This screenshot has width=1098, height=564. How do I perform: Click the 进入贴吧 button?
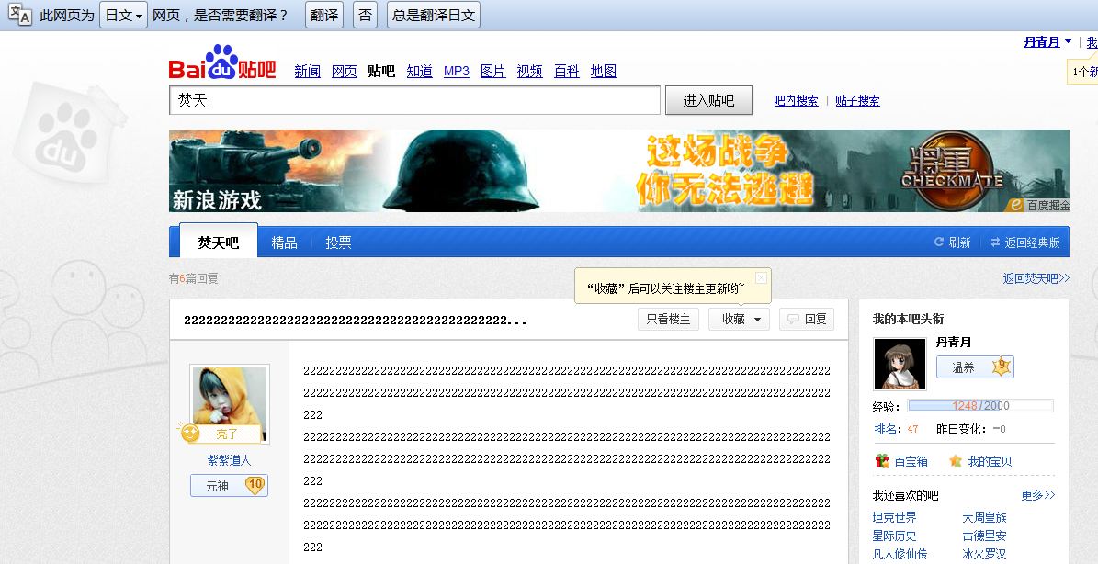(708, 100)
